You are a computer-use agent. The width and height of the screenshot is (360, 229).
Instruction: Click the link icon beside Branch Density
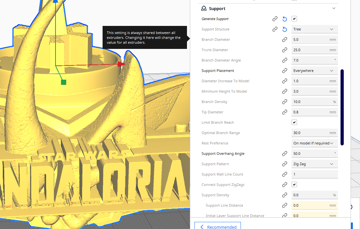285,101
